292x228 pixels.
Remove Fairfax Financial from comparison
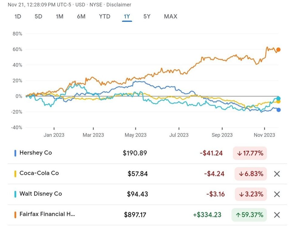point(277,215)
